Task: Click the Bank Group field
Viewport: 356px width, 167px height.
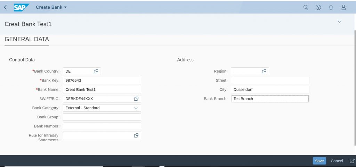Action: pos(102,117)
